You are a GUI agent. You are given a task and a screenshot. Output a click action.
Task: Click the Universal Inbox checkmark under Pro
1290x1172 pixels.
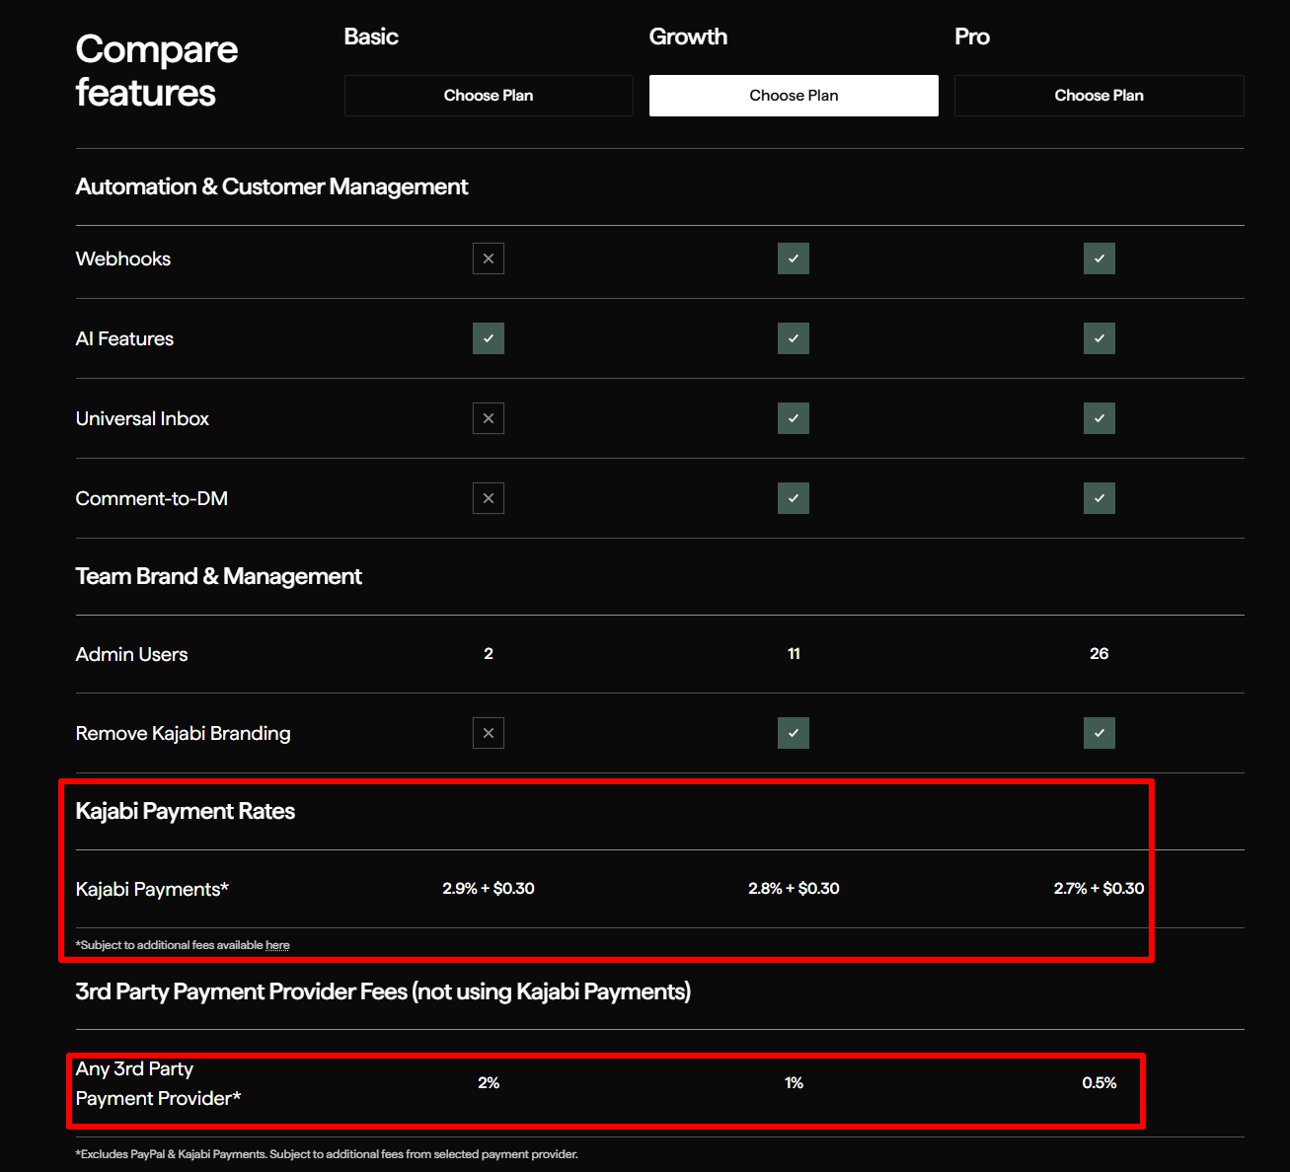pyautogui.click(x=1100, y=418)
